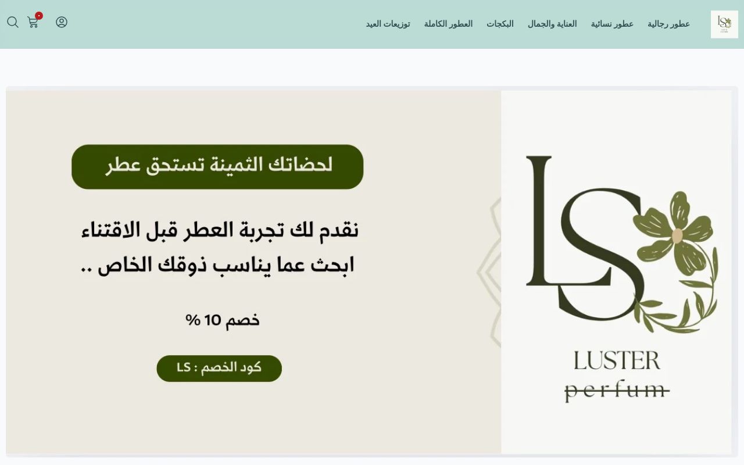Open توزيعات العيد page
Viewport: 744px width, 465px height.
388,24
